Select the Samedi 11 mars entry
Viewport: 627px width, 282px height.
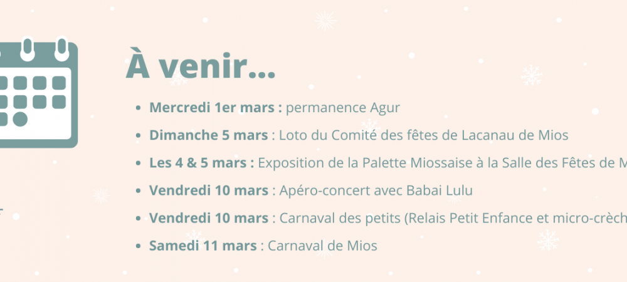(256, 246)
